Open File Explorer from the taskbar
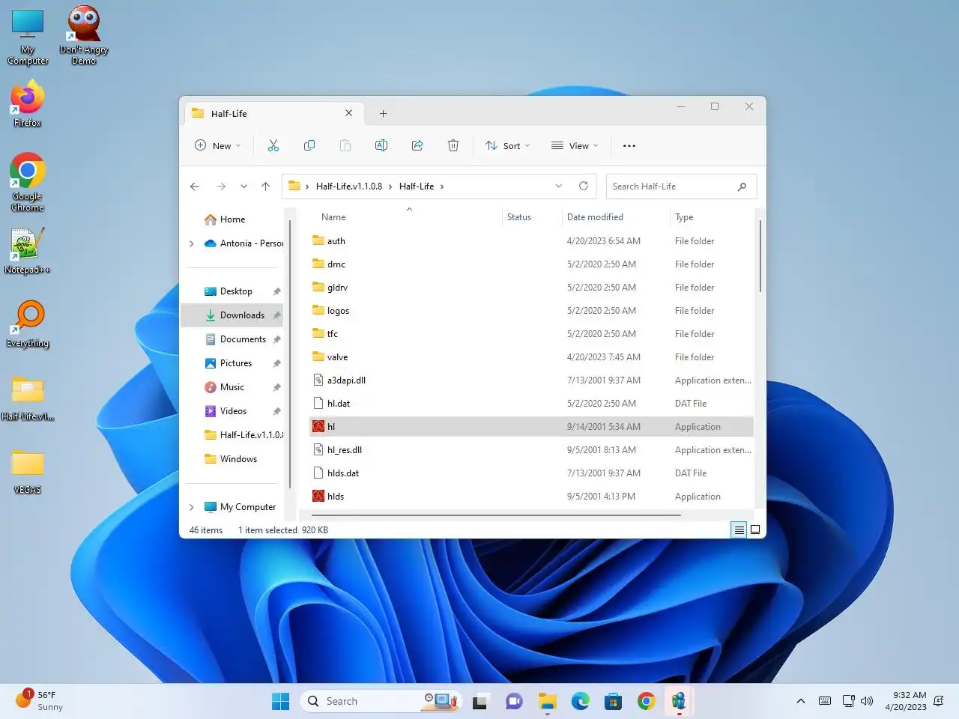This screenshot has height=719, width=959. pyautogui.click(x=548, y=701)
